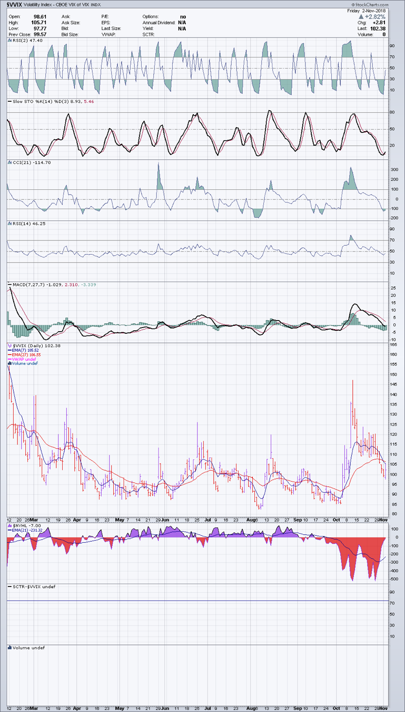The width and height of the screenshot is (405, 712).
Task: Click the $VVIX ticker symbol title
Action: coord(14,4)
